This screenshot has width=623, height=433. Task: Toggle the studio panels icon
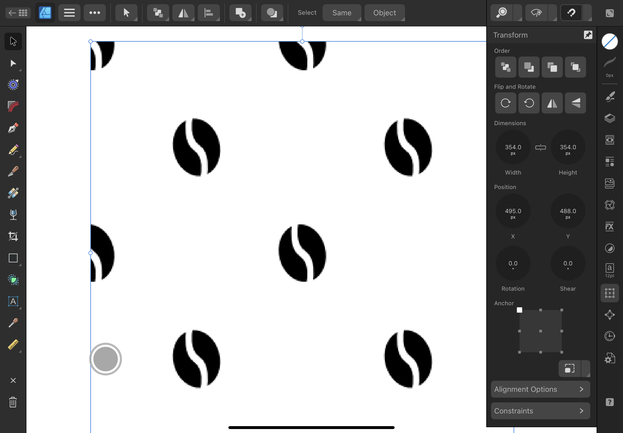(610, 13)
